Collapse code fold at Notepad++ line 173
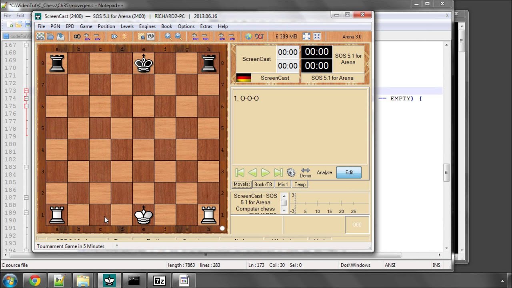 point(26,91)
